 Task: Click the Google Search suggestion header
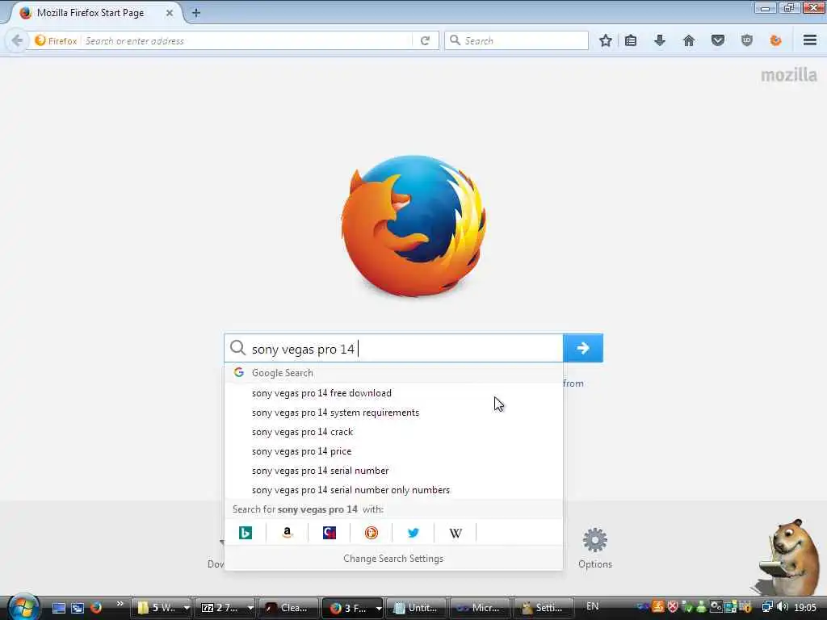coord(393,373)
